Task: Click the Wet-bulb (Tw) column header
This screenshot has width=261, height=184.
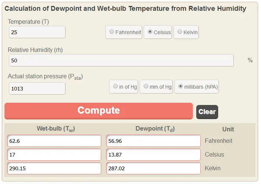Action: coord(56,129)
